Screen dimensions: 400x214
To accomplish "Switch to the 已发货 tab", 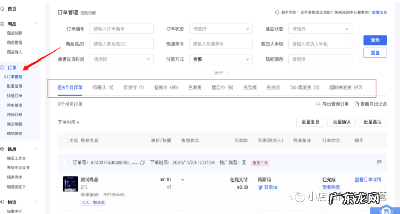I will click(195, 88).
